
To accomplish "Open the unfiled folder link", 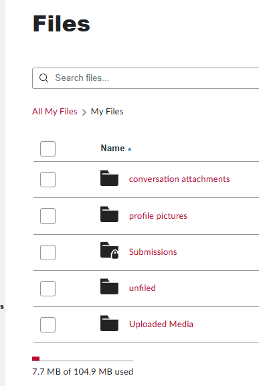I will pos(143,288).
